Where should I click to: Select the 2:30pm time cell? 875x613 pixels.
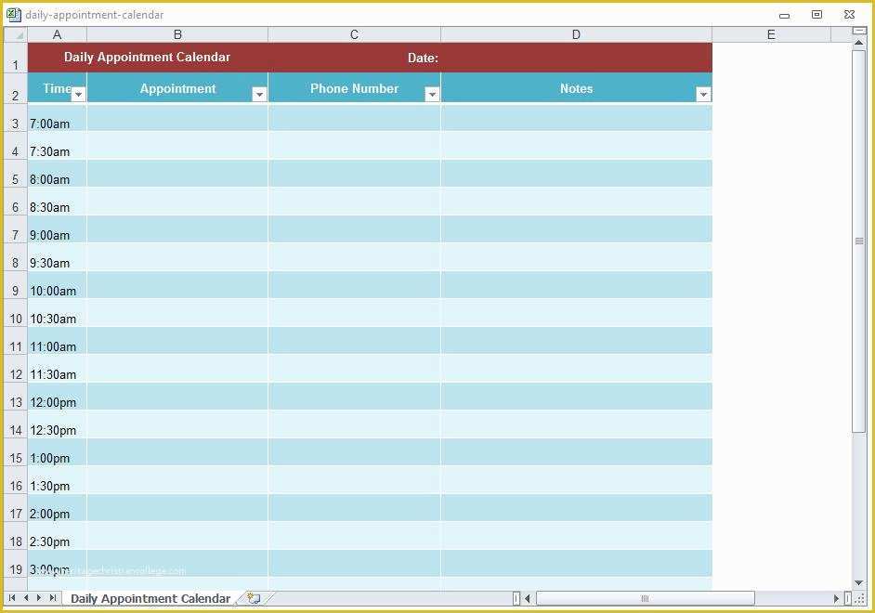coord(57,536)
